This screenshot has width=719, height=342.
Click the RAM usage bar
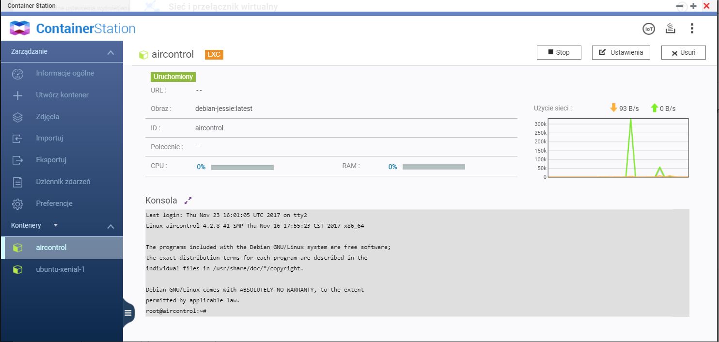434,167
